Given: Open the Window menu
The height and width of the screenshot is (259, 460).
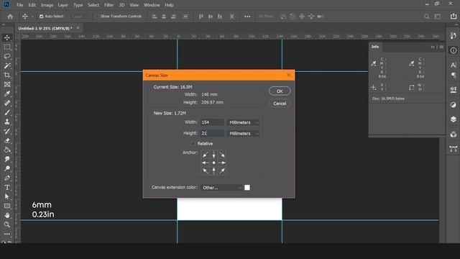Looking at the screenshot, I should pyautogui.click(x=152, y=5).
